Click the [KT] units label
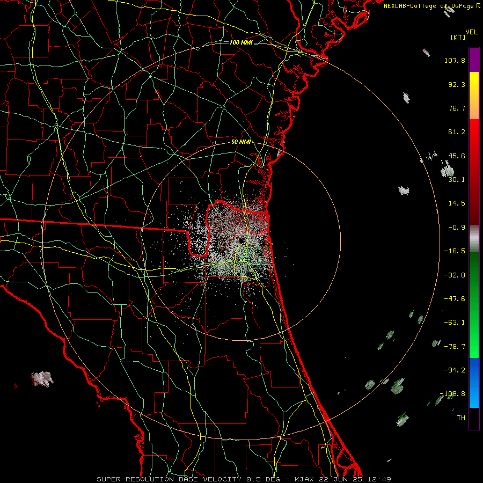The image size is (483, 483). [458, 38]
